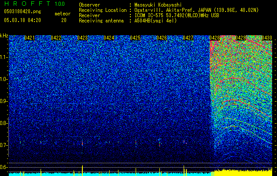
Task: Click the 0.7 frequency axis label
Action: (4, 145)
